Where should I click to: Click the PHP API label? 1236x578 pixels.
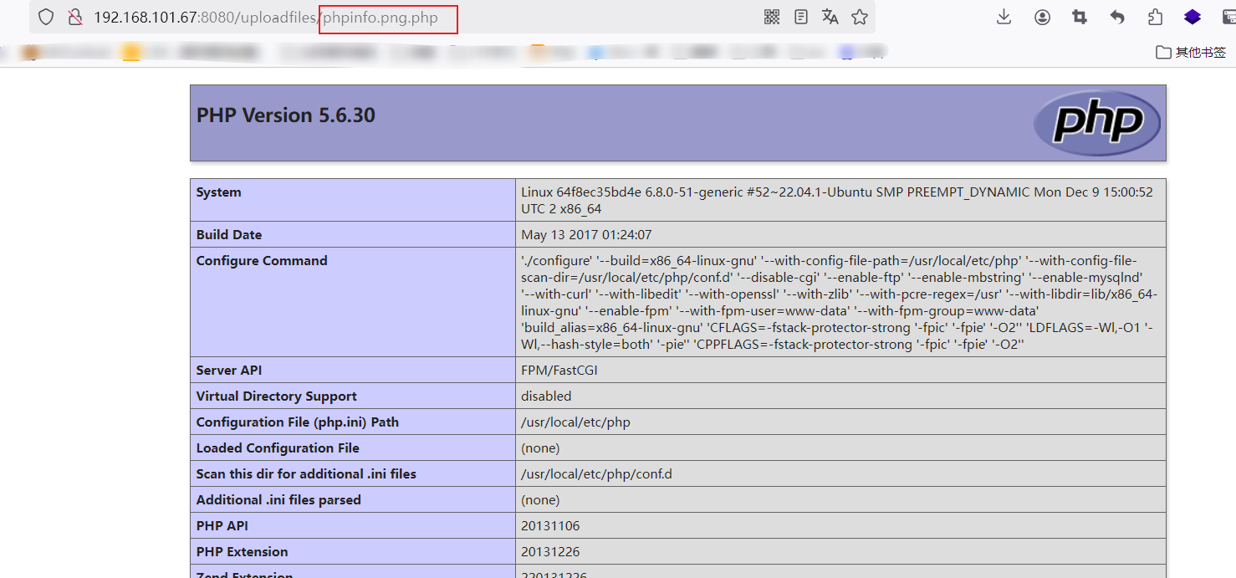[222, 526]
